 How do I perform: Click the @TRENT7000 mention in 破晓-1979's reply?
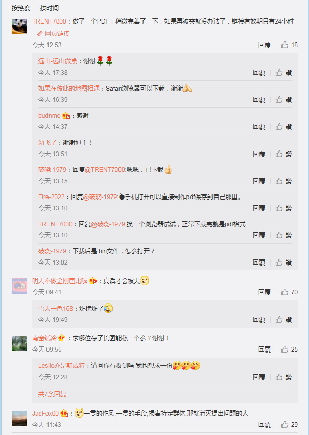105,170
